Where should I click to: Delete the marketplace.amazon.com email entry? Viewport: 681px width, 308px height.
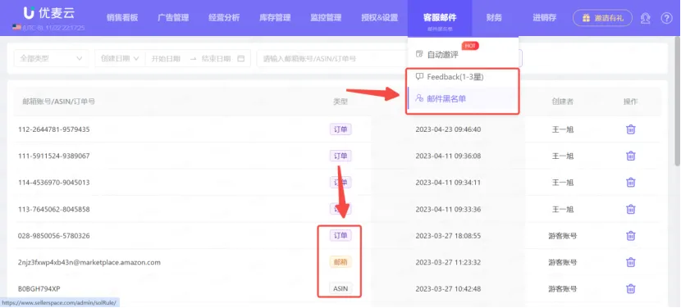tap(631, 262)
